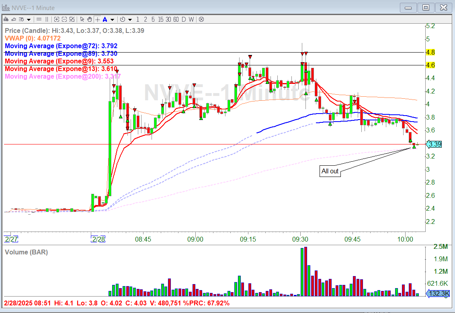This screenshot has width=455, height=313.
Task: Select the arrow pointer tool
Action: [82, 19]
